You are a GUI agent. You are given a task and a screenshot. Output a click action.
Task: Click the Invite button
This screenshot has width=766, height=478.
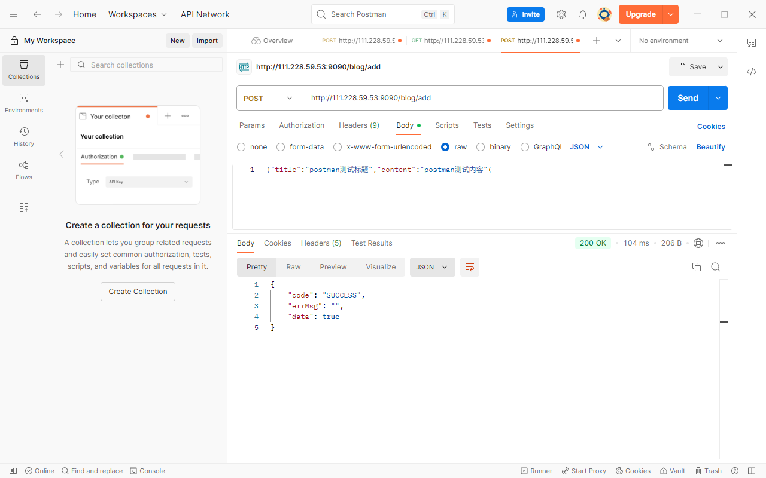click(x=525, y=14)
